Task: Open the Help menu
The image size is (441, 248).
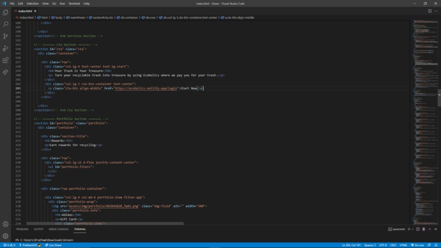Action: point(86,4)
